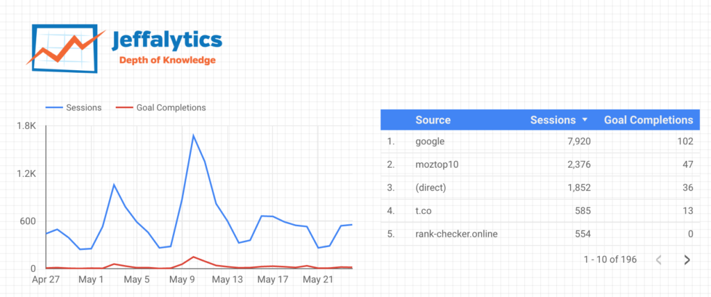Image resolution: width=711 pixels, height=297 pixels.
Task: Click the Jeffalytics title text
Action: [x=167, y=40]
